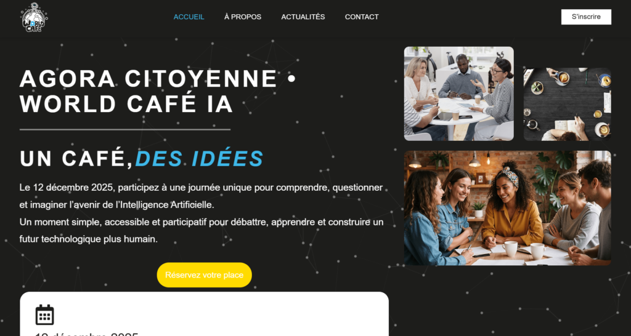Click the blue DES IDÉES text
Screen dimensions: 631x336
click(x=199, y=159)
